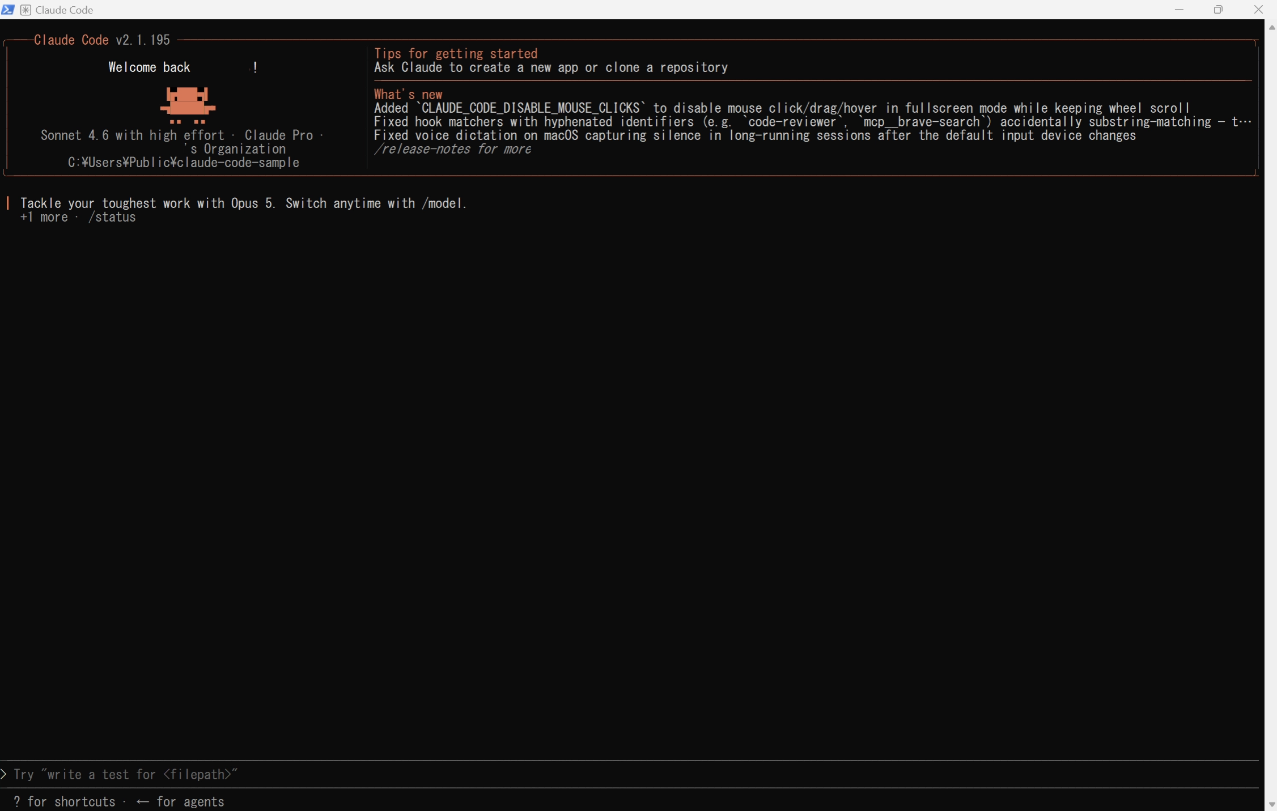The height and width of the screenshot is (811, 1277).
Task: Click the "Ask Claude to create a new app" tip
Action: (551, 67)
